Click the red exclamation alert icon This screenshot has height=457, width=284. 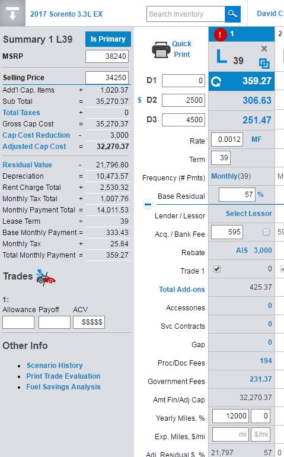click(220, 34)
